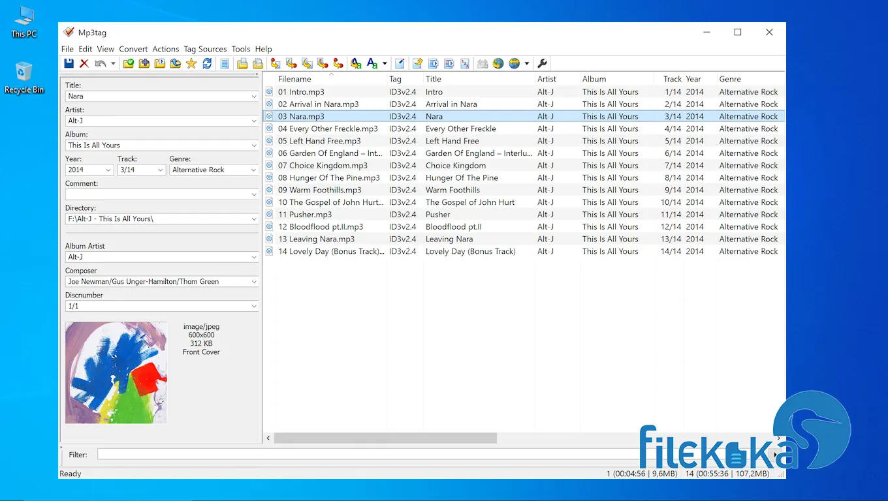Open Recycle Bin desktop icon
This screenshot has width=888, height=501.
point(24,78)
